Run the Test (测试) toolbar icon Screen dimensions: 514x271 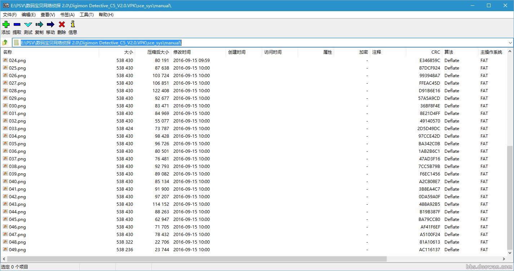point(28,25)
